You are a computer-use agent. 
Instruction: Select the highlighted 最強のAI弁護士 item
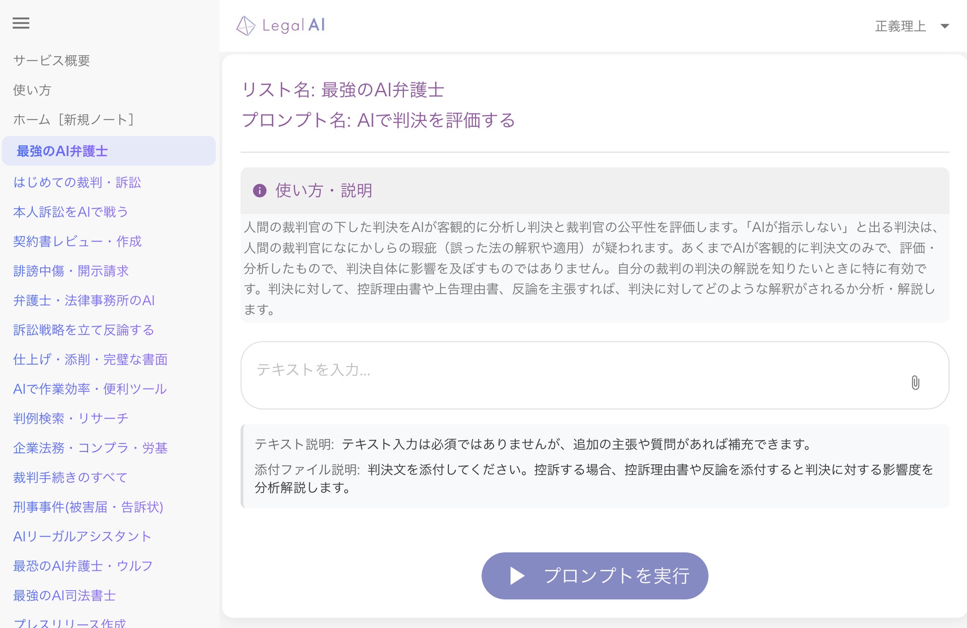62,151
